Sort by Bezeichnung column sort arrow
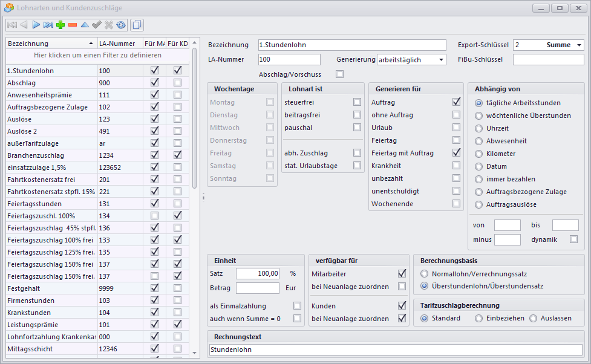This screenshot has height=364, width=591. point(91,44)
